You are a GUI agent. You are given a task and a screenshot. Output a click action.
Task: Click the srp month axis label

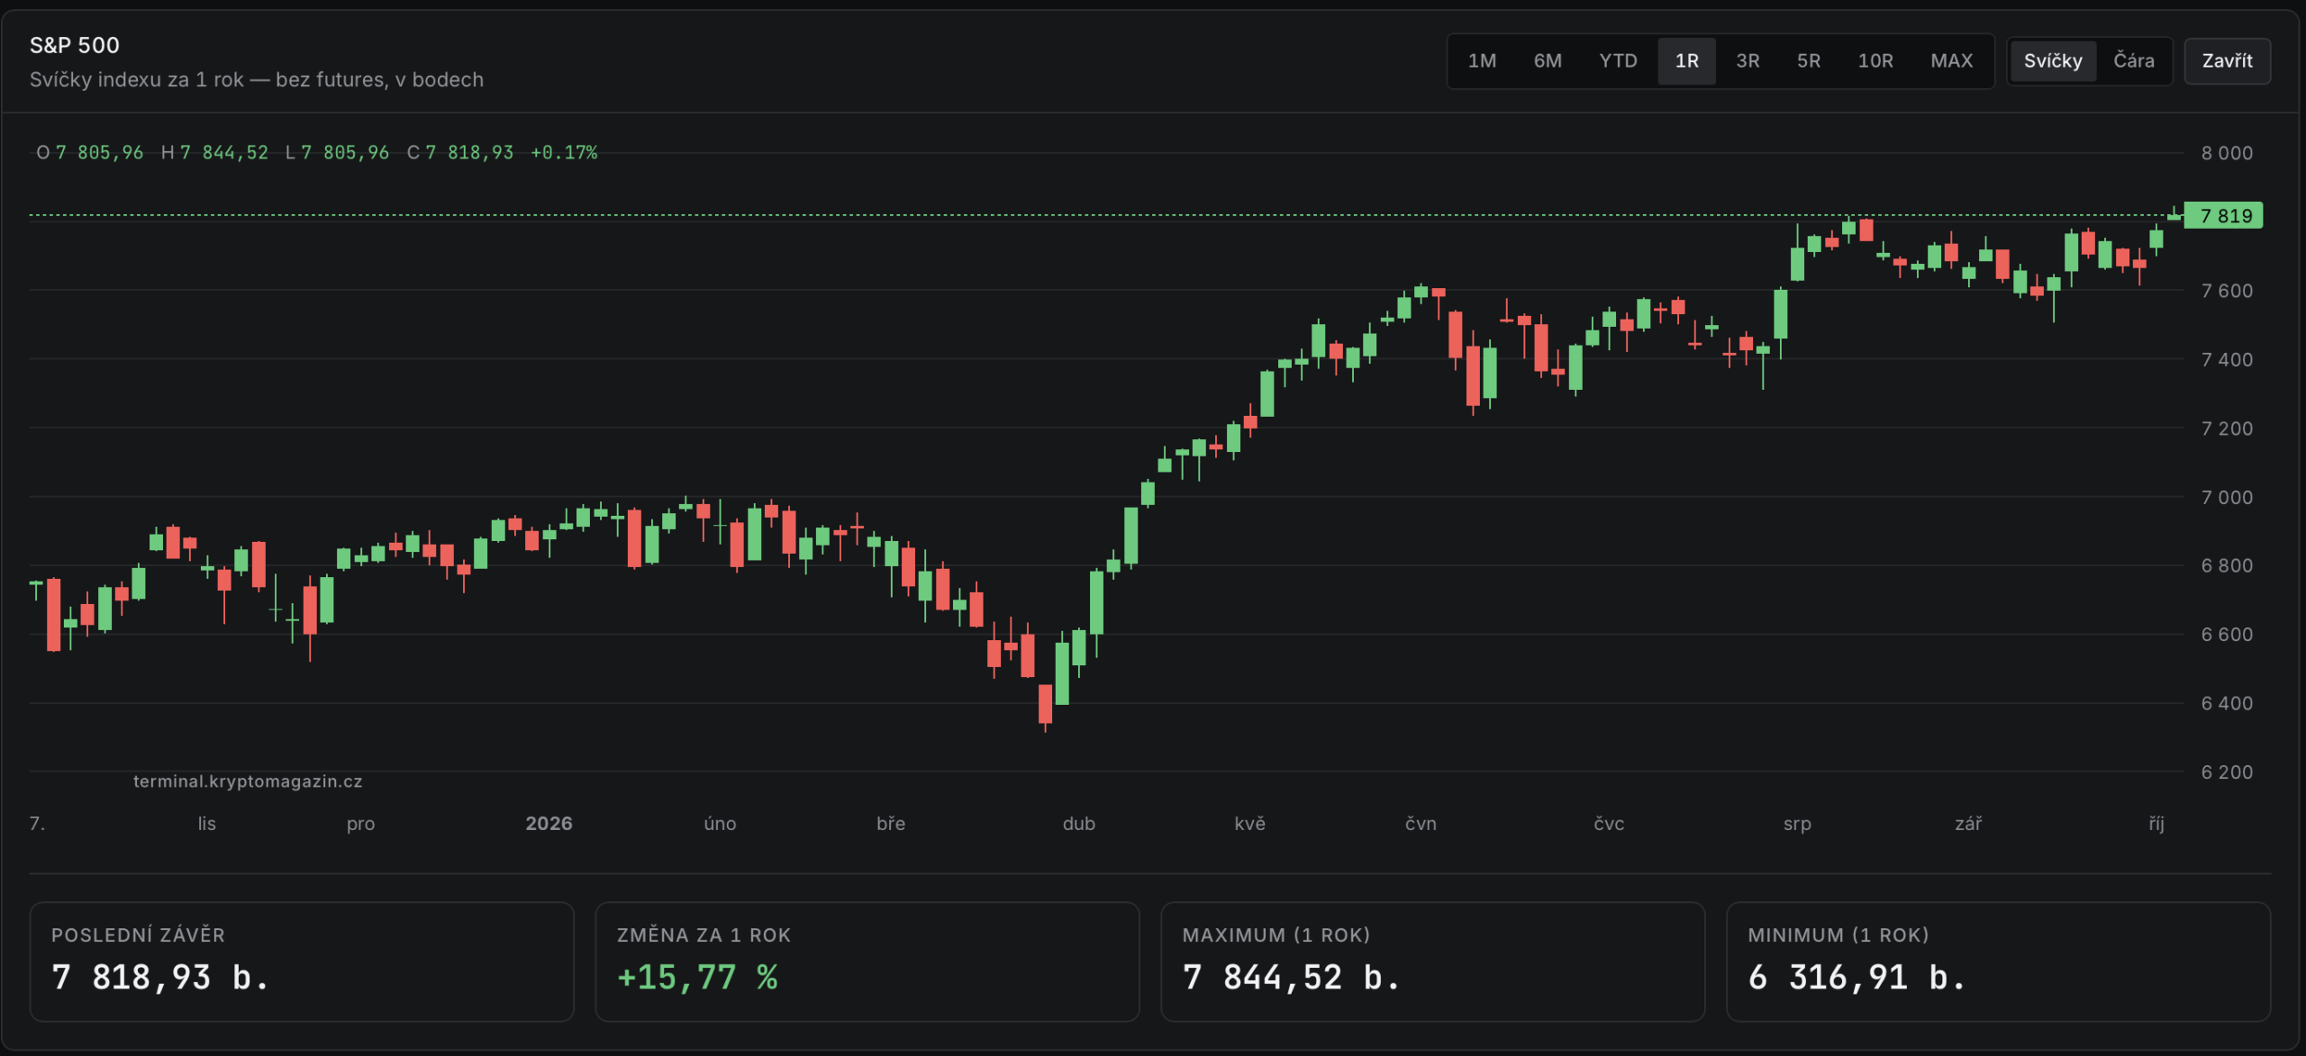1797,823
